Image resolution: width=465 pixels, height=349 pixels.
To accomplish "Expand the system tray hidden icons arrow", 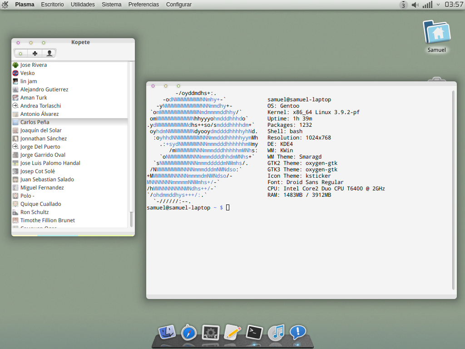I will [438, 5].
